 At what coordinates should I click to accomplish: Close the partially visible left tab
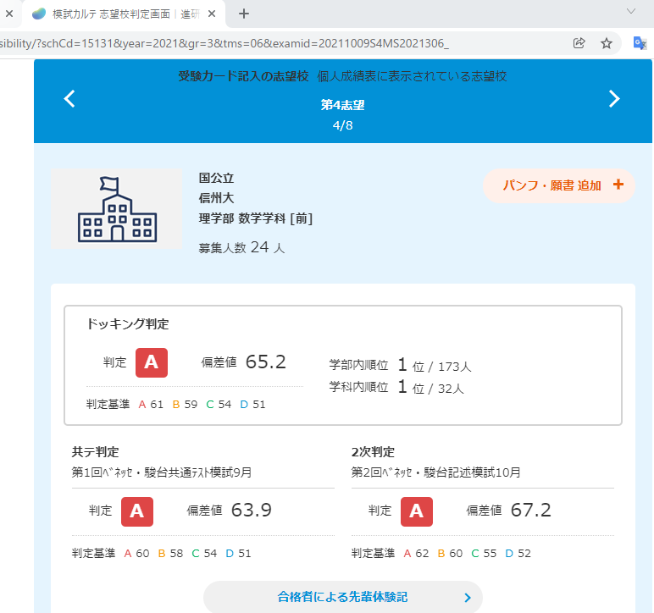click(9, 14)
